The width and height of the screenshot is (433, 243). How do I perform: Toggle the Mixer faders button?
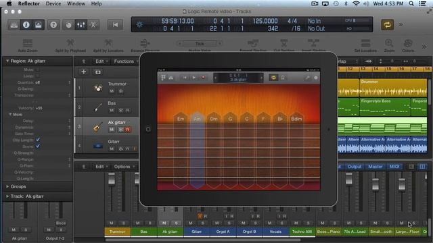[x=81, y=25]
